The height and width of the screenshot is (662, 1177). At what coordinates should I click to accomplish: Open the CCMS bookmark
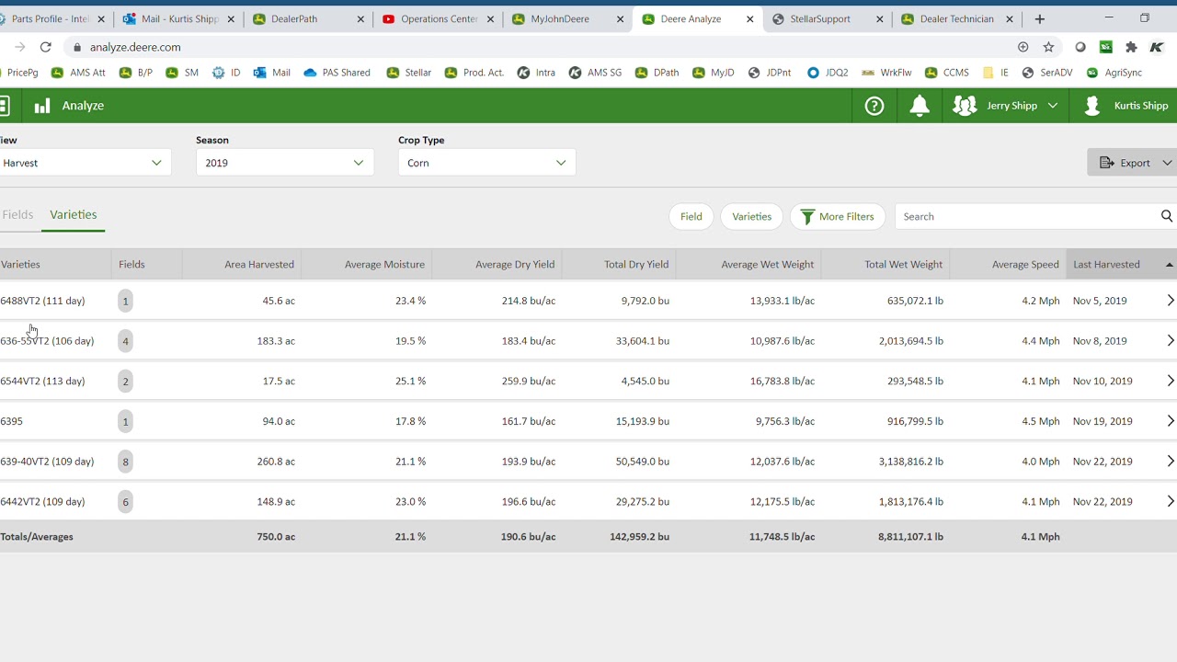coord(947,73)
